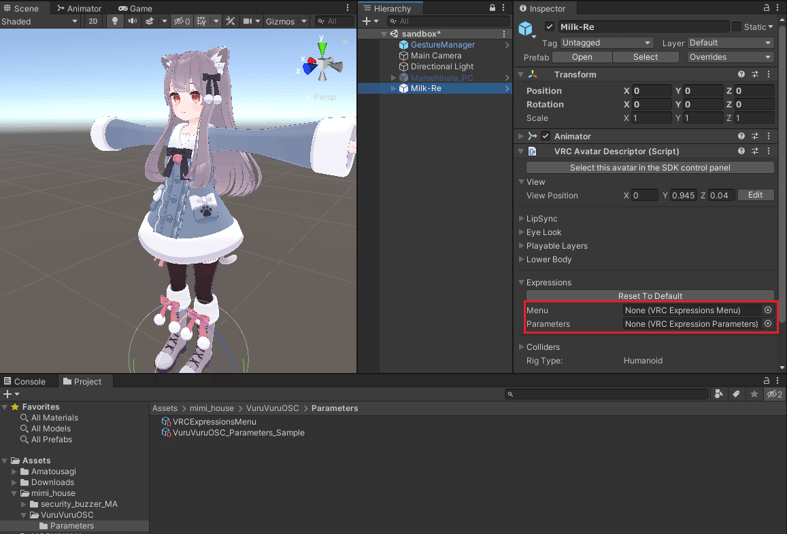
Task: Expand Lower Body section
Action: [521, 259]
